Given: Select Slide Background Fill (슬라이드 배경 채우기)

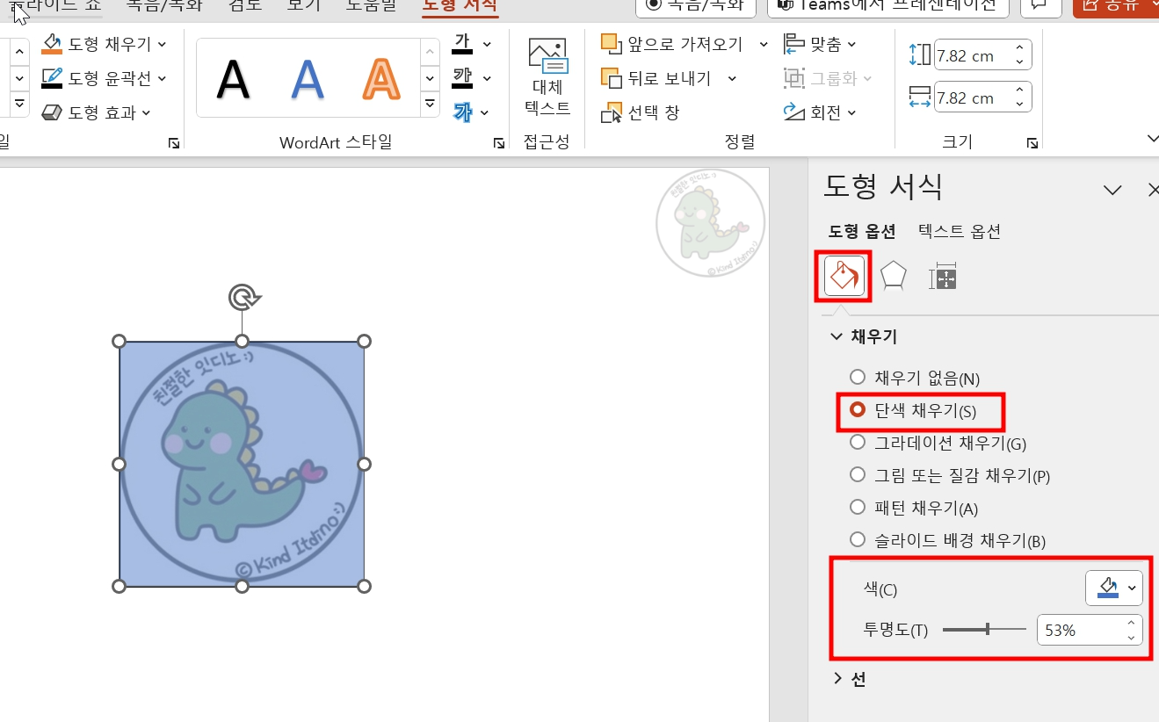Looking at the screenshot, I should point(858,539).
